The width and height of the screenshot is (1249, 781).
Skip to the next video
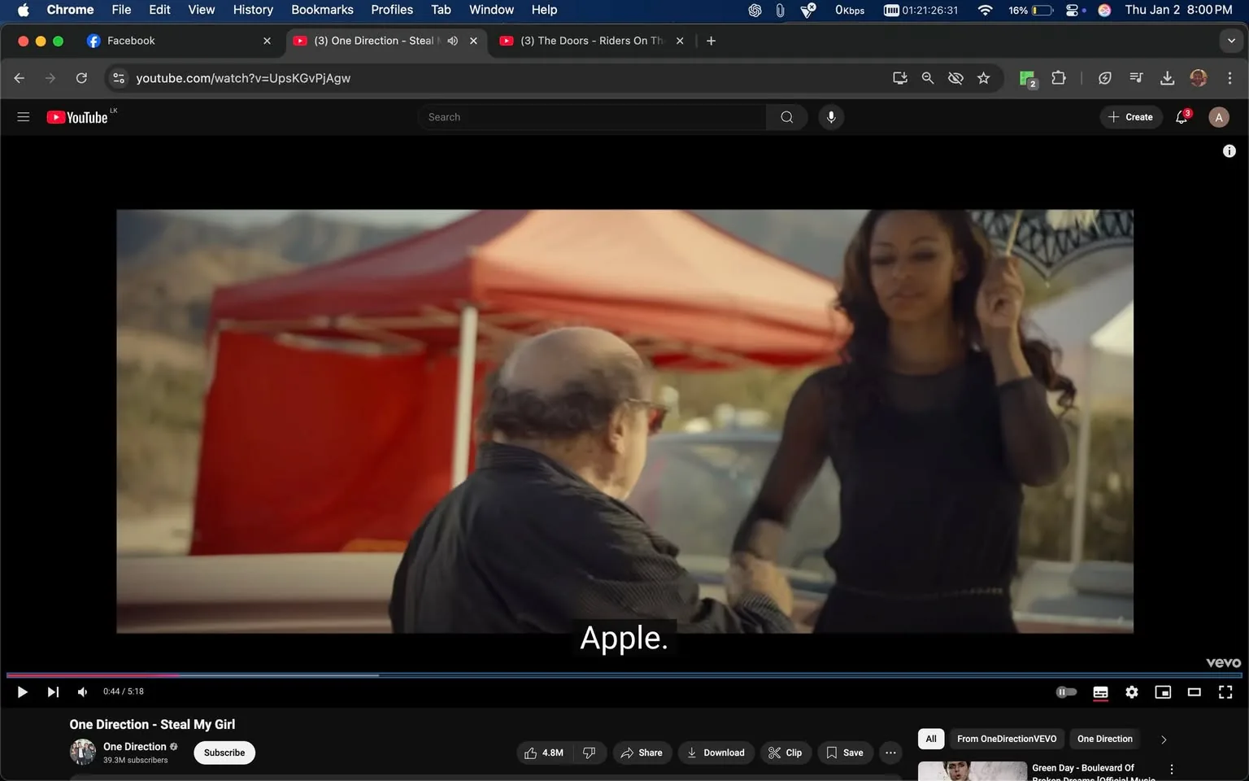53,692
